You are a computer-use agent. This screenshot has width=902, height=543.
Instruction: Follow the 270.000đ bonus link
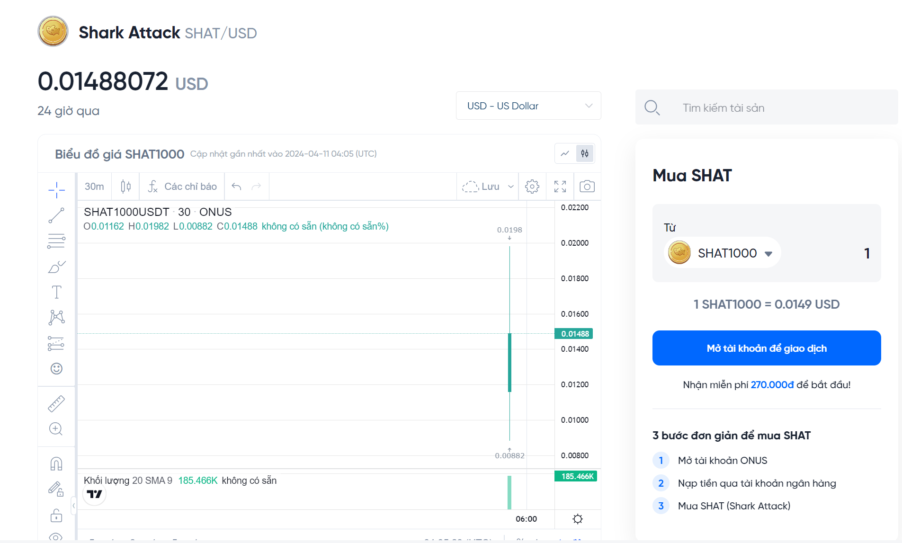(772, 385)
